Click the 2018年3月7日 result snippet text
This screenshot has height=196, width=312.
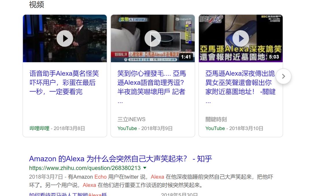pos(151,181)
